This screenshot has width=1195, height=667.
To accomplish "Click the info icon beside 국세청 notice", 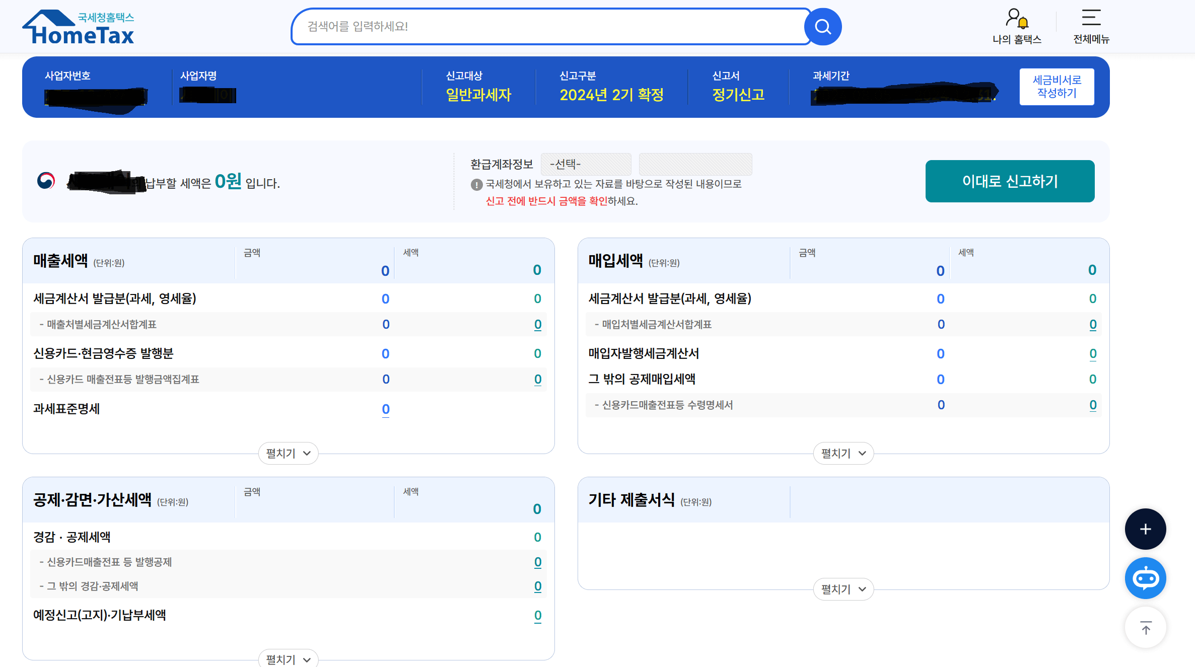I will (x=476, y=185).
